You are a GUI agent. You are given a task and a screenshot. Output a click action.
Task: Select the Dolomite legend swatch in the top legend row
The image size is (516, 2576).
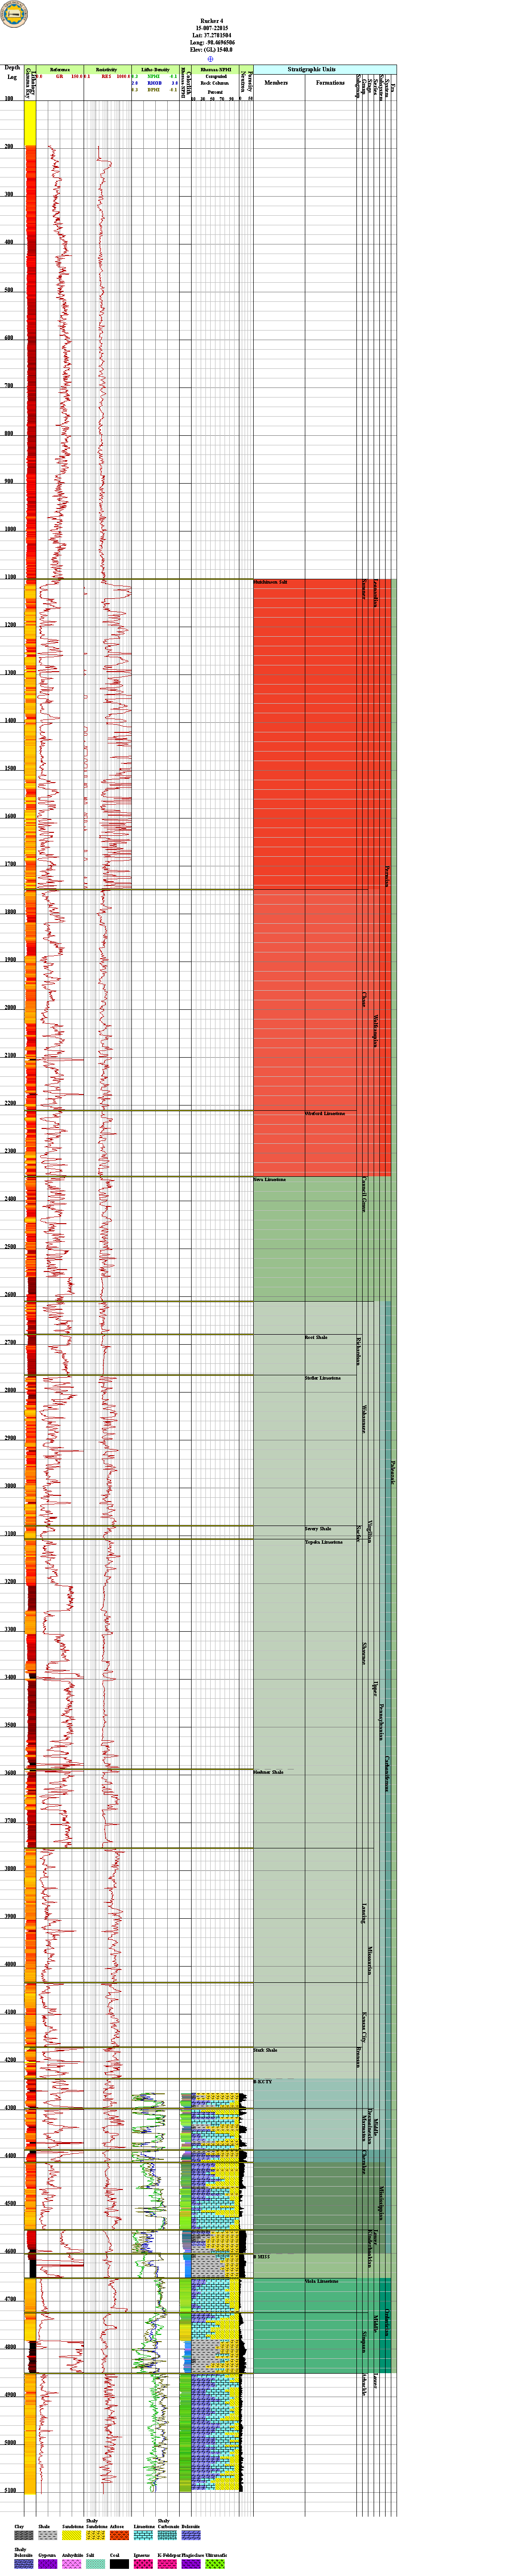192,2535
